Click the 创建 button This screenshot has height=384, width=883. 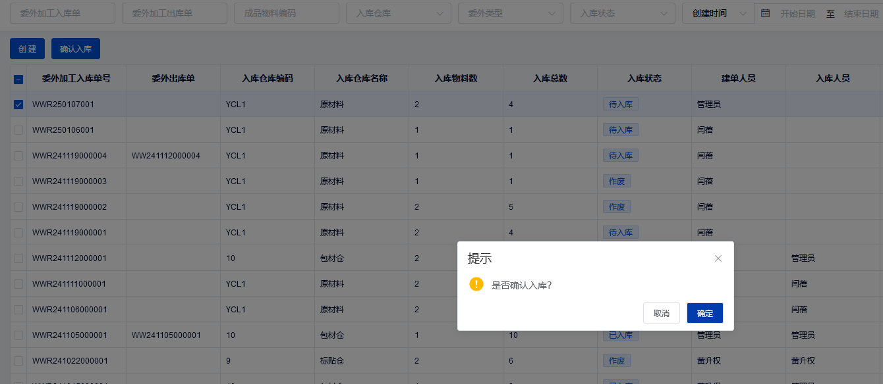point(27,49)
